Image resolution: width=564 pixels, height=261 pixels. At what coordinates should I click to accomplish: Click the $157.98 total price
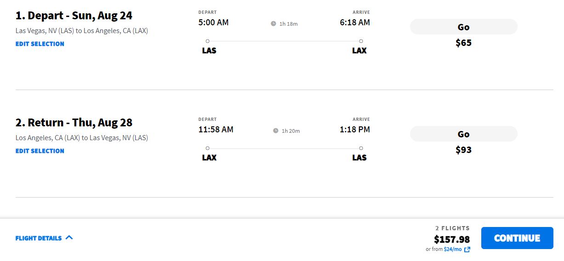pyautogui.click(x=452, y=239)
